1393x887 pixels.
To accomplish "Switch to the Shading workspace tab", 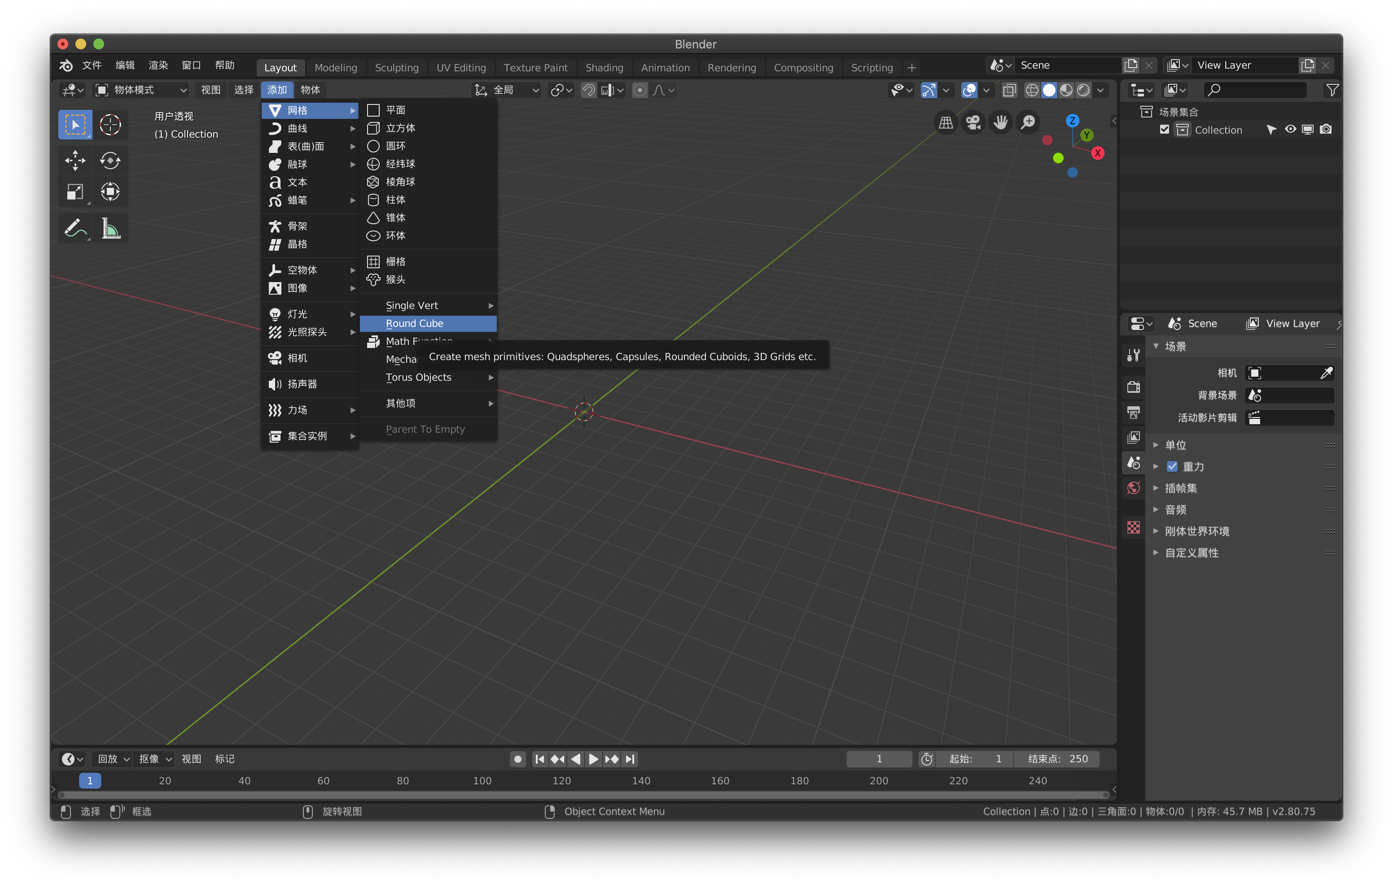I will click(x=604, y=68).
